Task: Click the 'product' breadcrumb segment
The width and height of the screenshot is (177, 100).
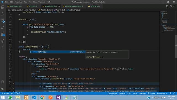Action: 33,10
